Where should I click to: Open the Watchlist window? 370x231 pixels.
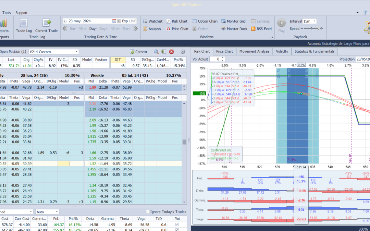[153, 21]
